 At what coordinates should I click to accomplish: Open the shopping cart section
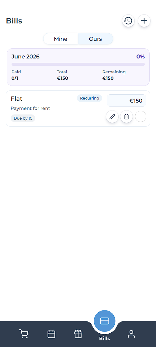tap(24, 334)
